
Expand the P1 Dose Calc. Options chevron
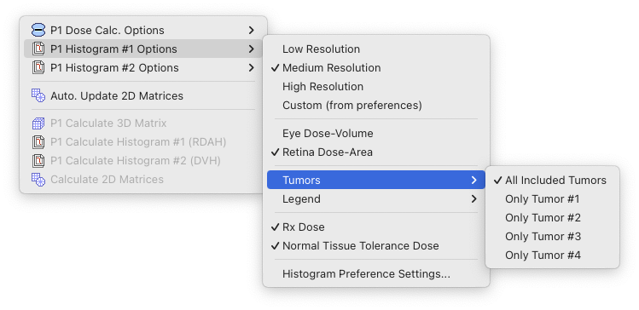[251, 30]
